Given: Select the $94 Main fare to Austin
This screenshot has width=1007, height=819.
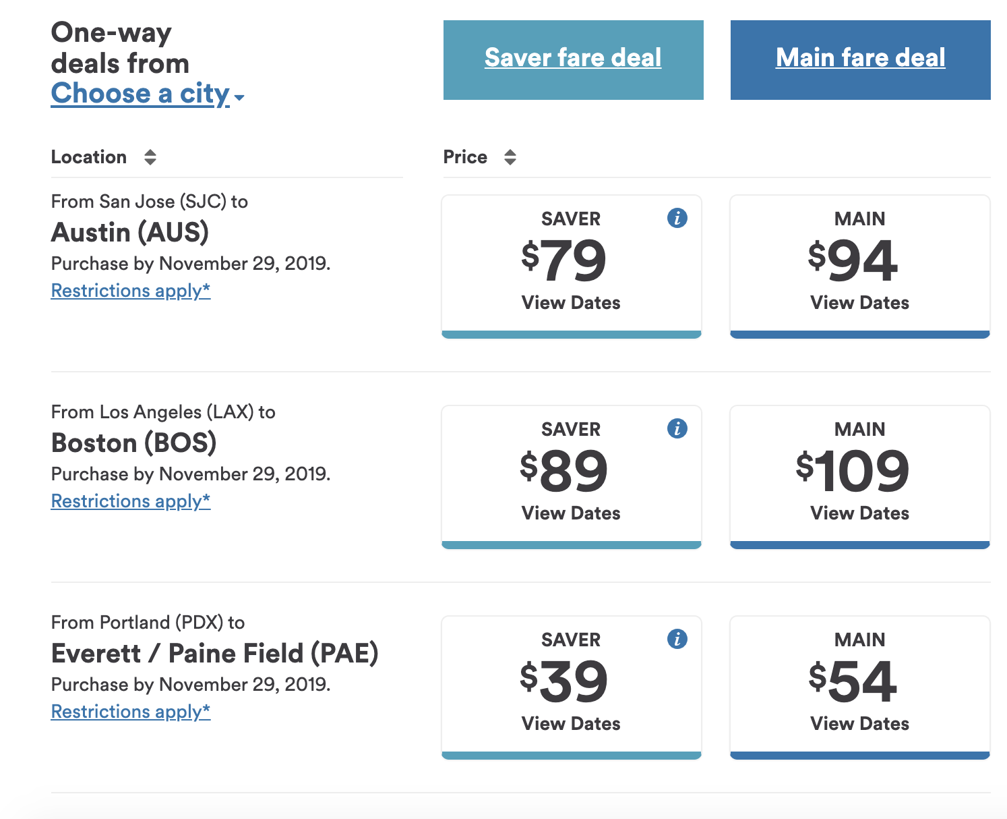Looking at the screenshot, I should 860,266.
